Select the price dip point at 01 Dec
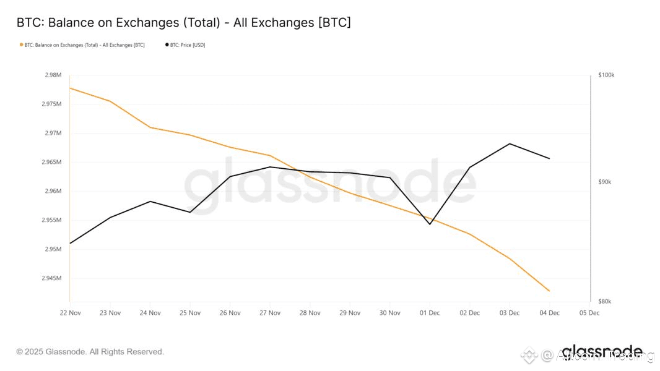This screenshot has width=660, height=371. [x=430, y=224]
